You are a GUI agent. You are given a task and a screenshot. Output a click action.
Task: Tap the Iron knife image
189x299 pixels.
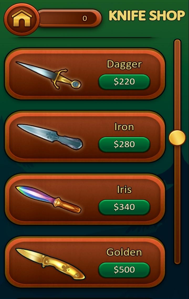[50, 137]
